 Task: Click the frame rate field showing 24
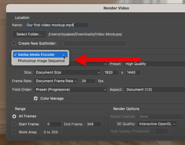click(88, 81)
